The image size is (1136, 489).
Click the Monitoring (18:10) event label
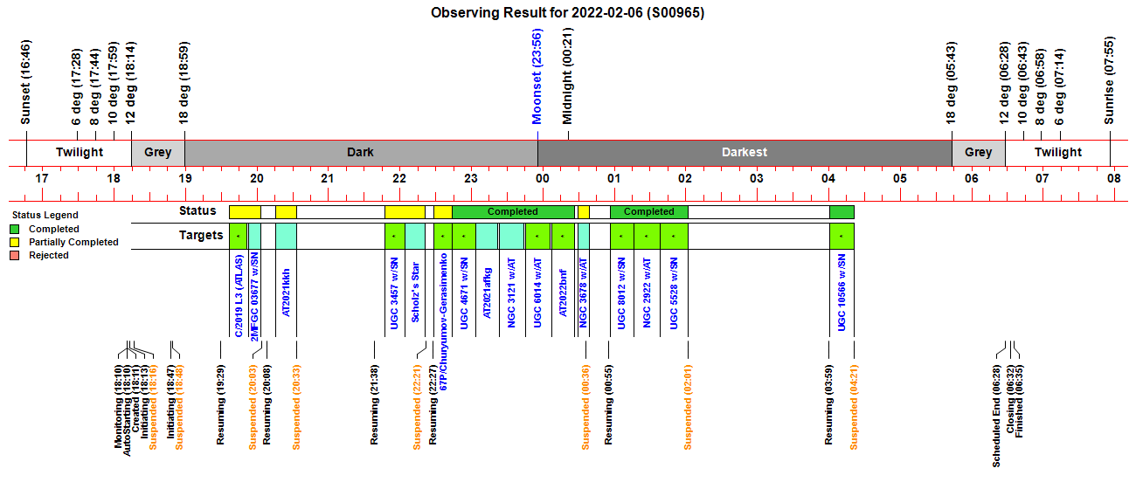click(x=119, y=407)
